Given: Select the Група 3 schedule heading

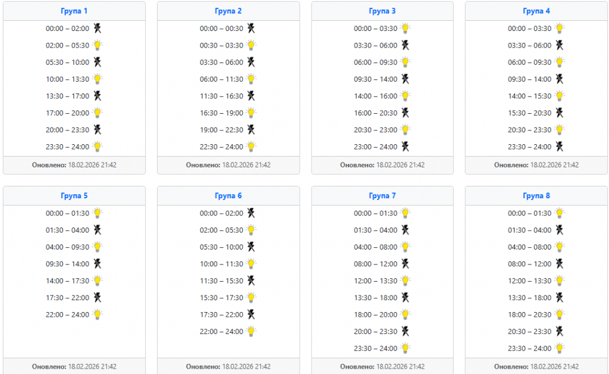Looking at the screenshot, I should pyautogui.click(x=382, y=11).
